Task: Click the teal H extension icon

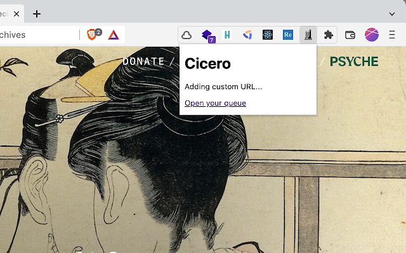Action: pyautogui.click(x=227, y=35)
